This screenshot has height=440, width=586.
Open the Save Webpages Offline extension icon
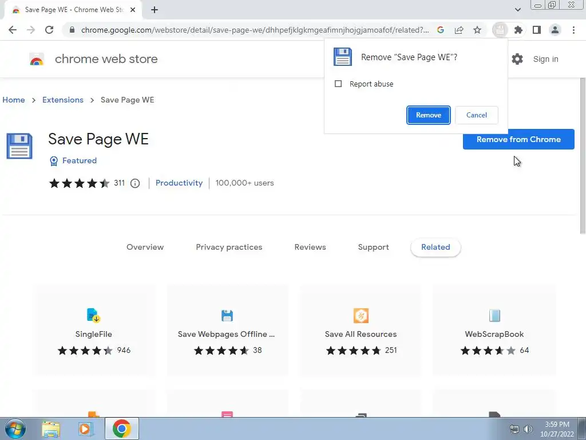point(227,316)
